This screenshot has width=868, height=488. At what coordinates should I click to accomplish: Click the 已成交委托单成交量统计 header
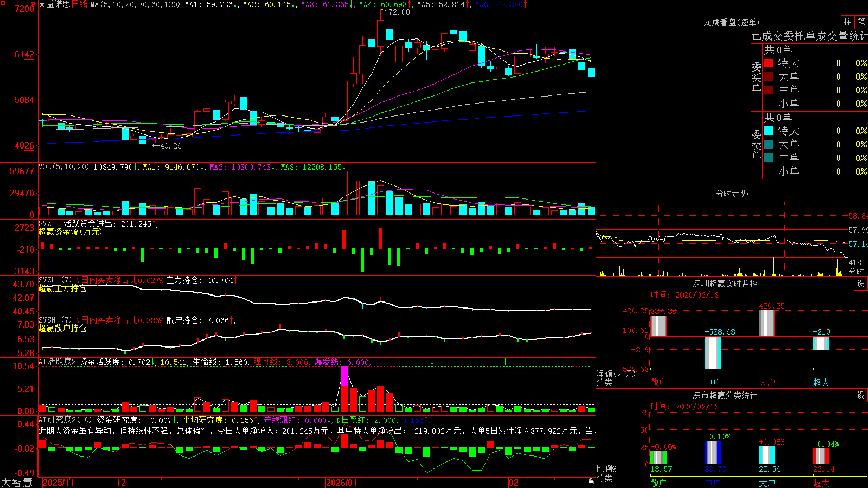[809, 36]
